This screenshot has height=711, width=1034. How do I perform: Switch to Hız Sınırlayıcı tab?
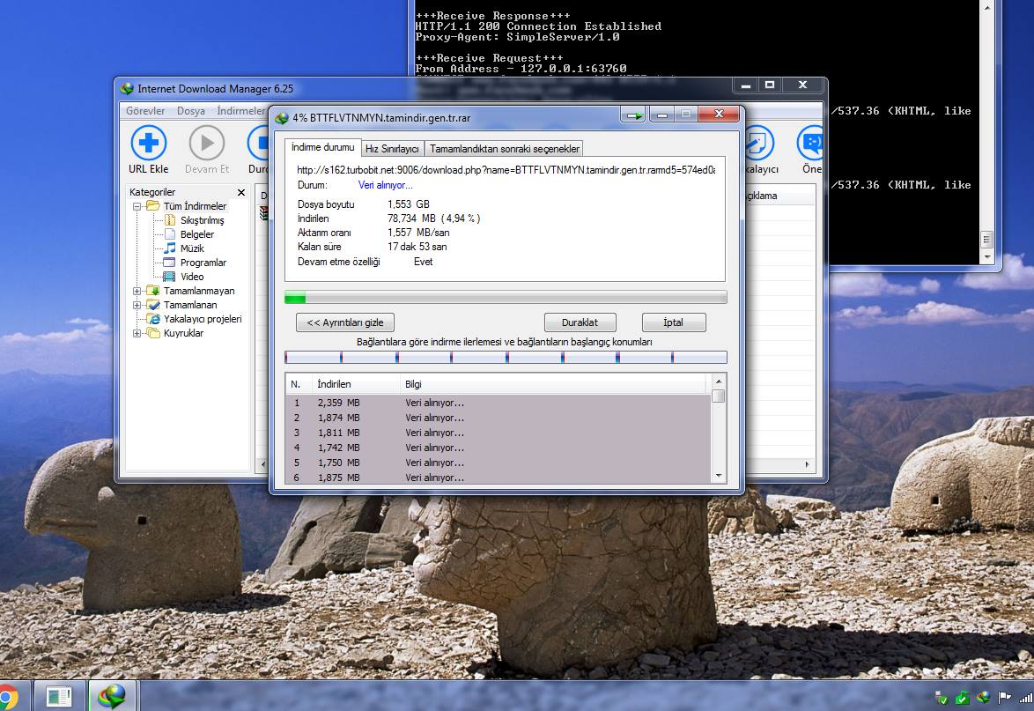tap(392, 149)
